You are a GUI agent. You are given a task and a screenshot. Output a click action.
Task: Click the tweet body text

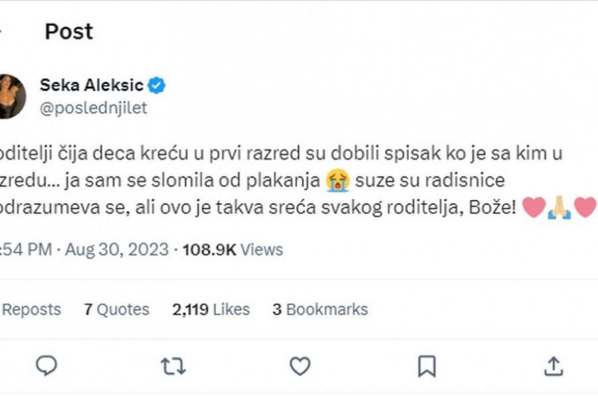click(x=279, y=181)
